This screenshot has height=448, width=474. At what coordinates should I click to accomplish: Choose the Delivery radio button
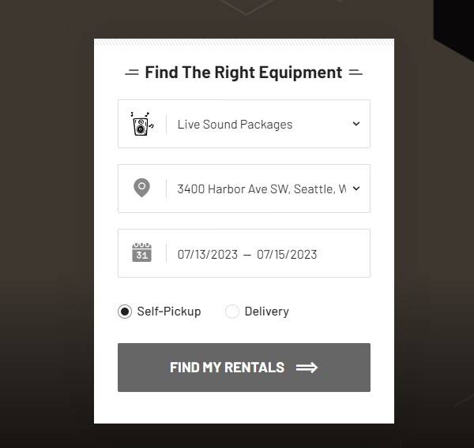pyautogui.click(x=232, y=312)
